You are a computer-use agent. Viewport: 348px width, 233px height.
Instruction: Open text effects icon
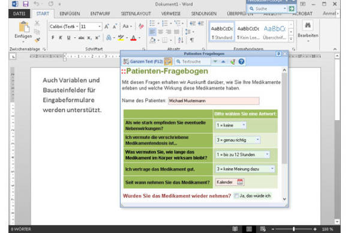coord(109,38)
